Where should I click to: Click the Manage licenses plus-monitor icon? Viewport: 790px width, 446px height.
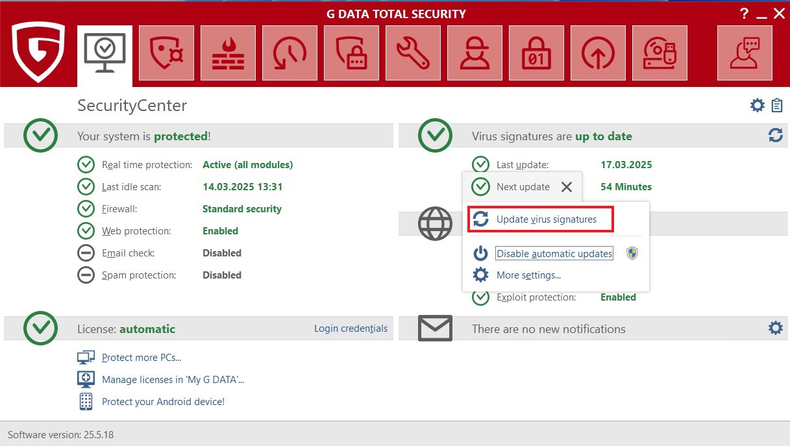pos(86,379)
